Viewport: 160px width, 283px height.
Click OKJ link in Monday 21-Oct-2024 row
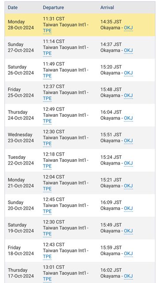coord(128,186)
